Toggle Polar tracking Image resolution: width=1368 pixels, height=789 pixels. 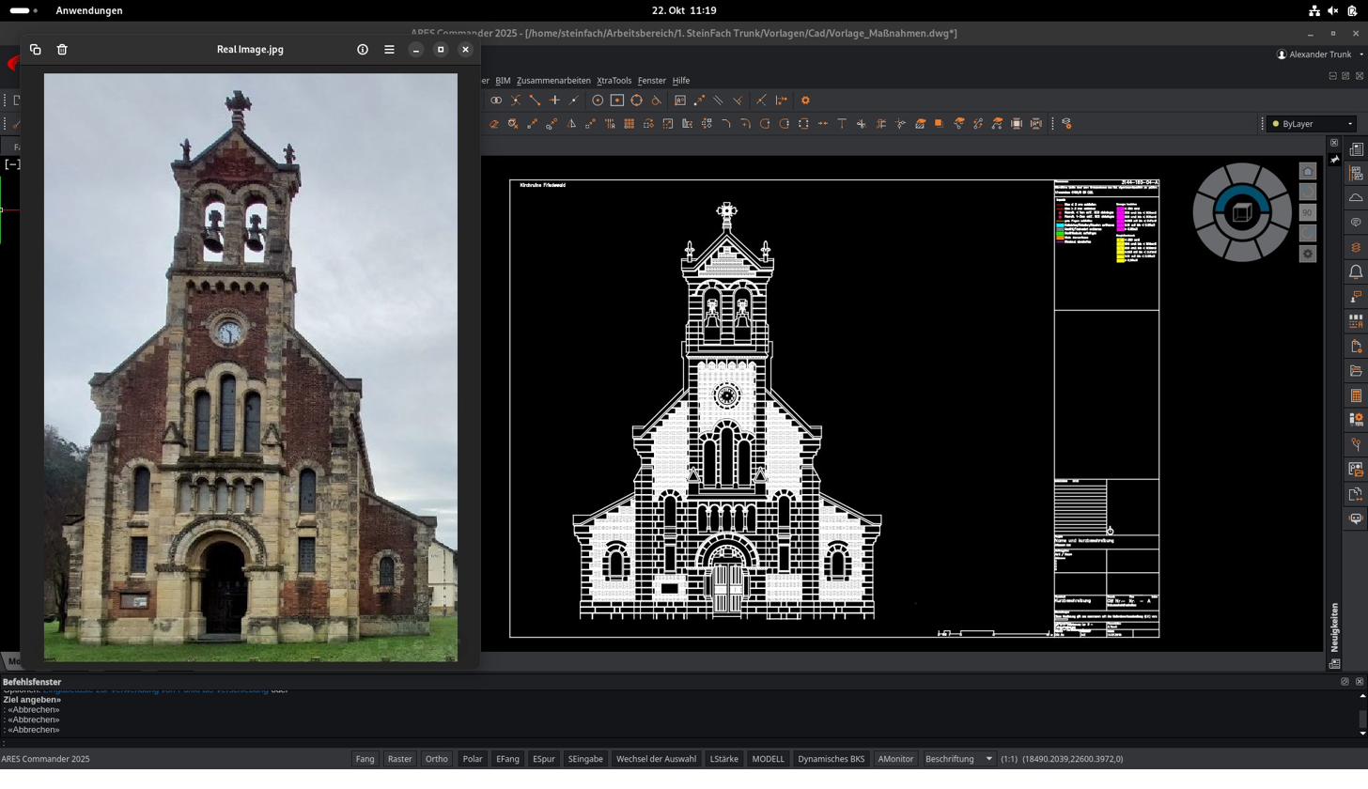[473, 759]
